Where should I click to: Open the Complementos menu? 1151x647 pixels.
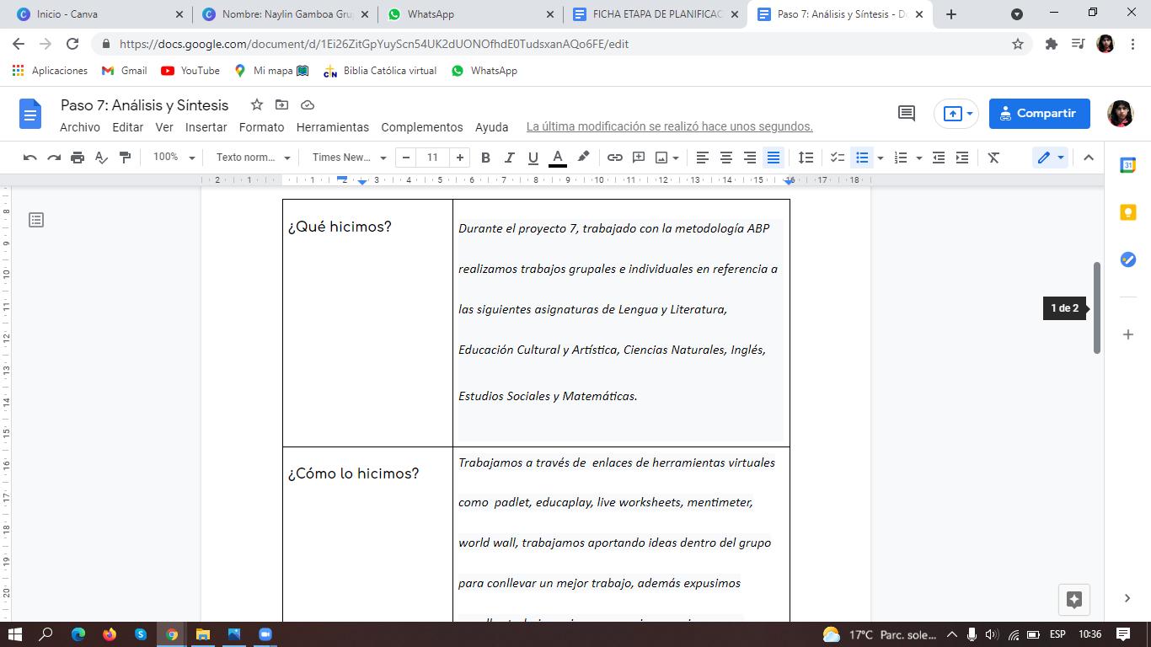coord(422,127)
